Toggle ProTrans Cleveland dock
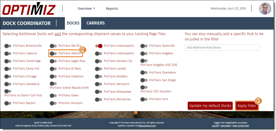This screenshot has height=131, width=276. 8,84
